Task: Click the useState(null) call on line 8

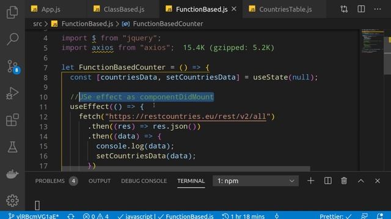Action: point(283,77)
